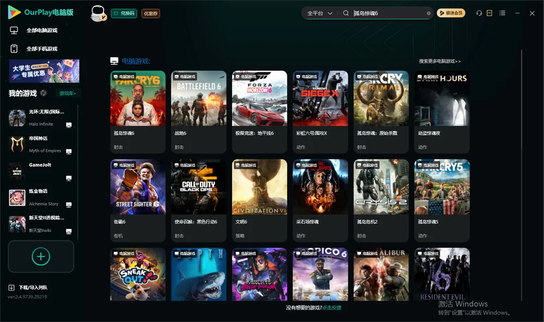Screen dimensions: 544x322
Task: Open the 游戏库> link
Action: coord(67,94)
